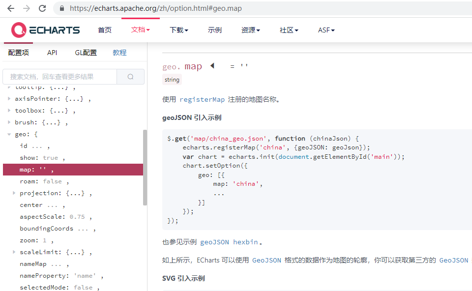Click the geo. prefix in heading
The height and width of the screenshot is (291, 472).
171,67
